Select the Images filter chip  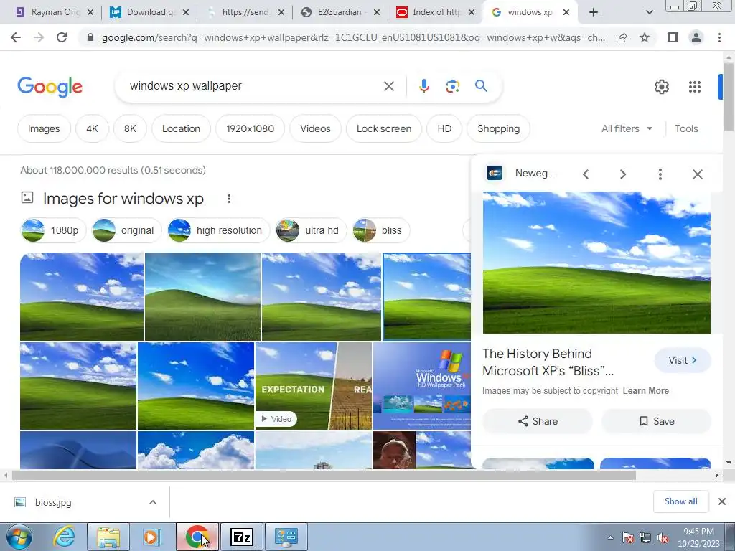(x=44, y=128)
